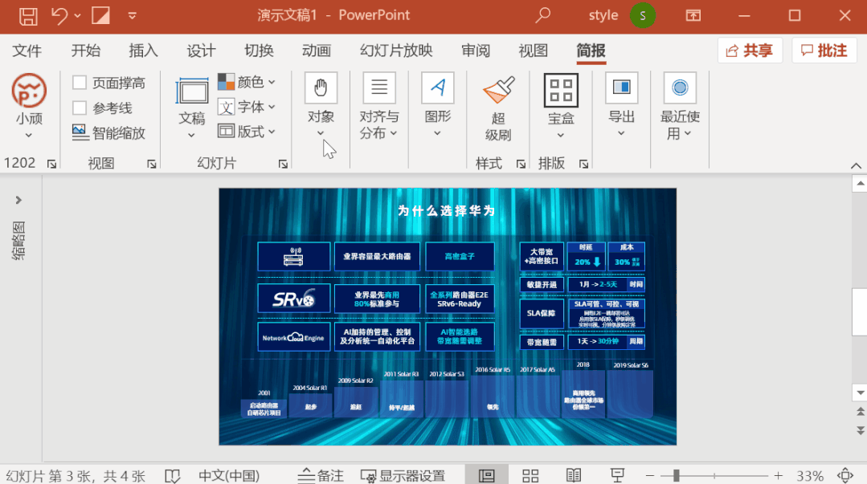867x484 pixels.
Task: Open 视图 group dialog launcher
Action: click(152, 164)
